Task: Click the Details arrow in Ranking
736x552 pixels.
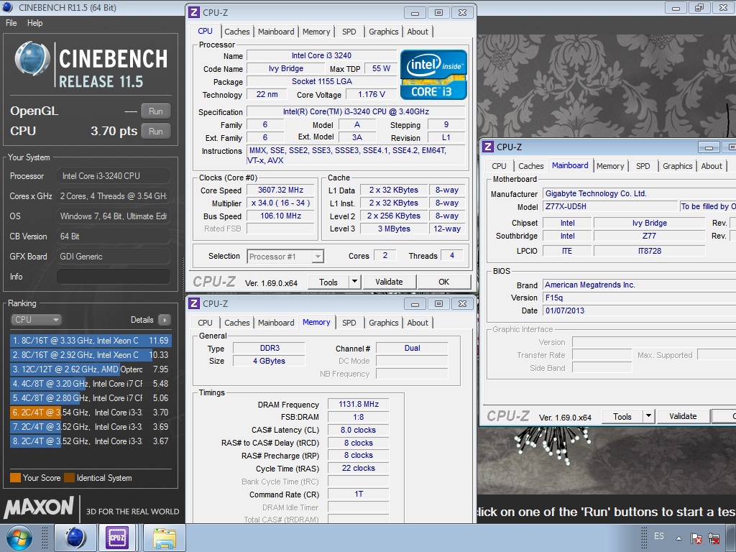Action: point(165,320)
